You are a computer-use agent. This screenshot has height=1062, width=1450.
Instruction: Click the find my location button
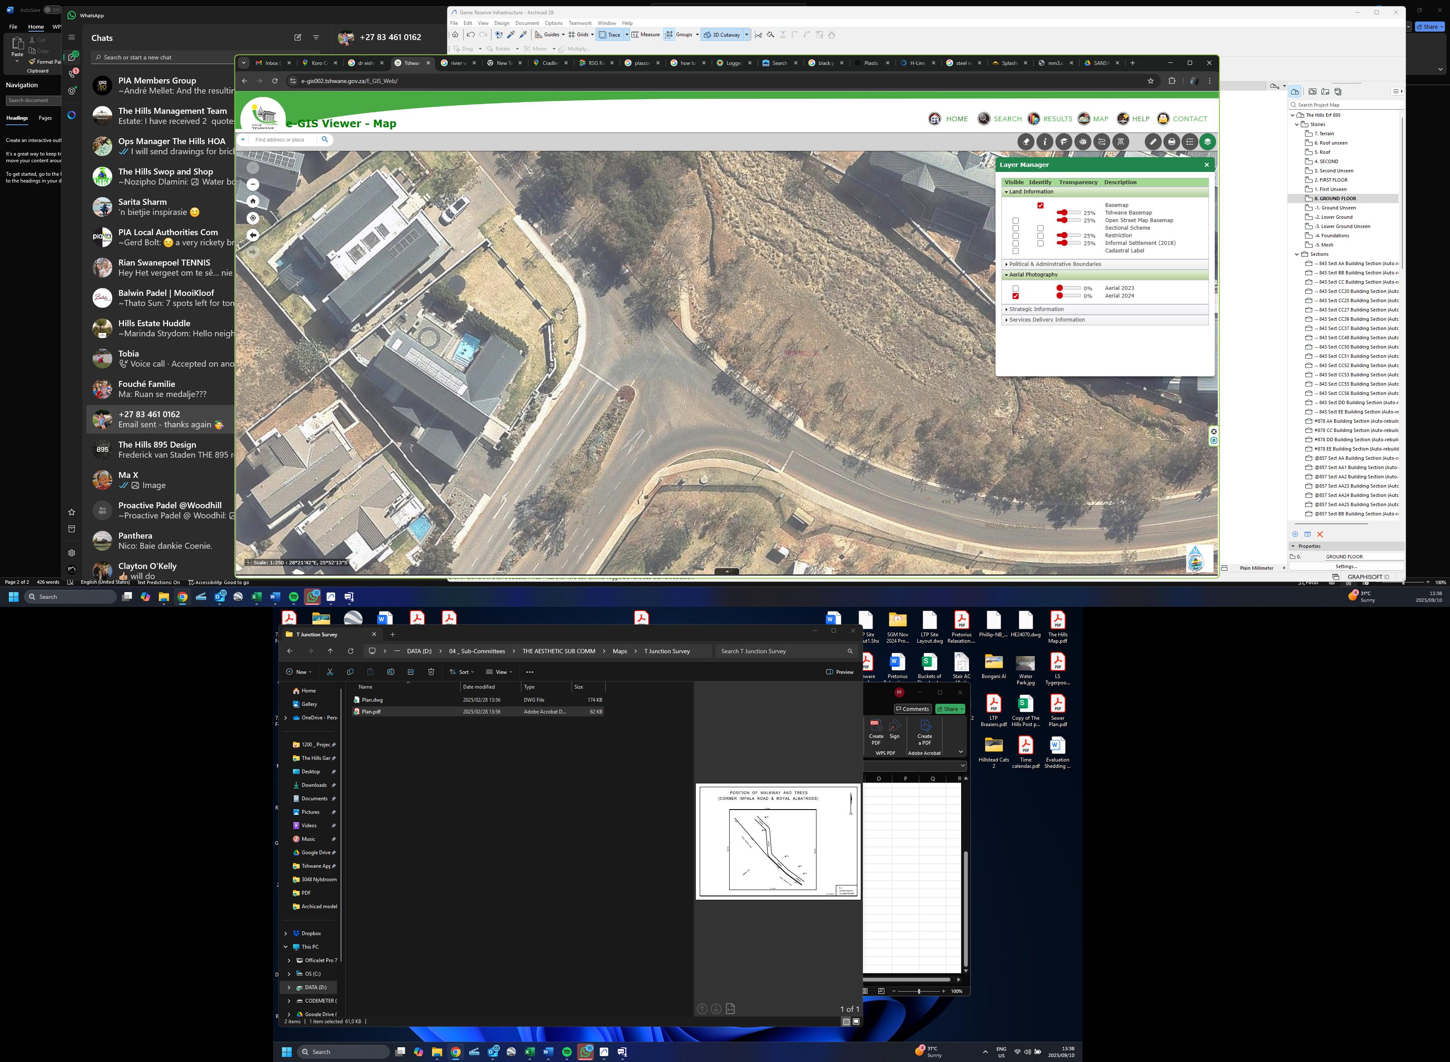[x=253, y=219]
